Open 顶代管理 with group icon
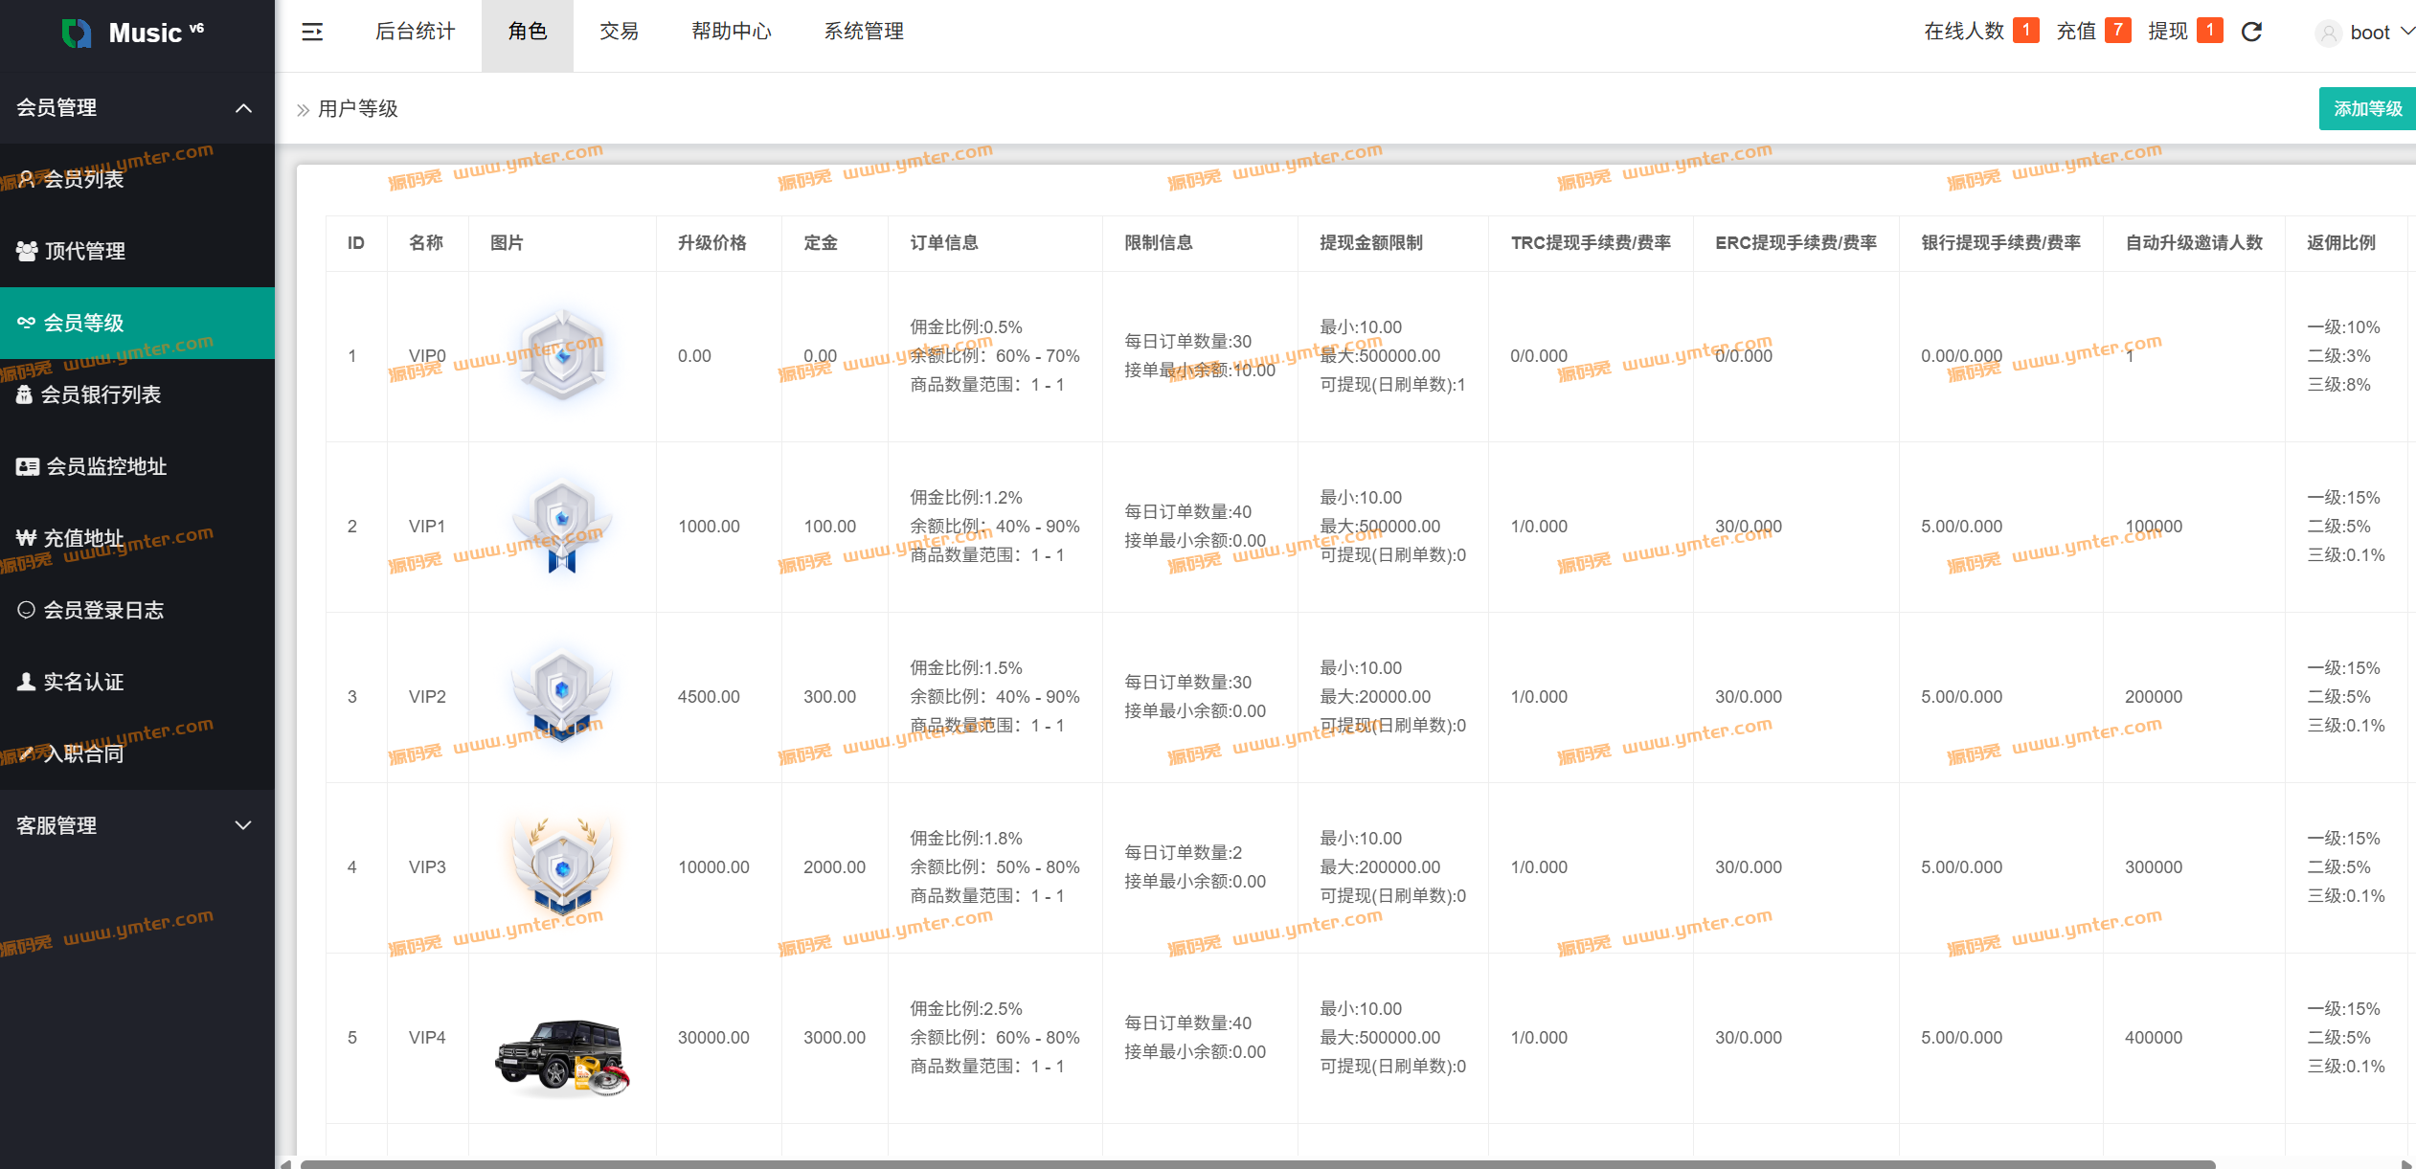Viewport: 2416px width, 1169px height. coord(84,251)
